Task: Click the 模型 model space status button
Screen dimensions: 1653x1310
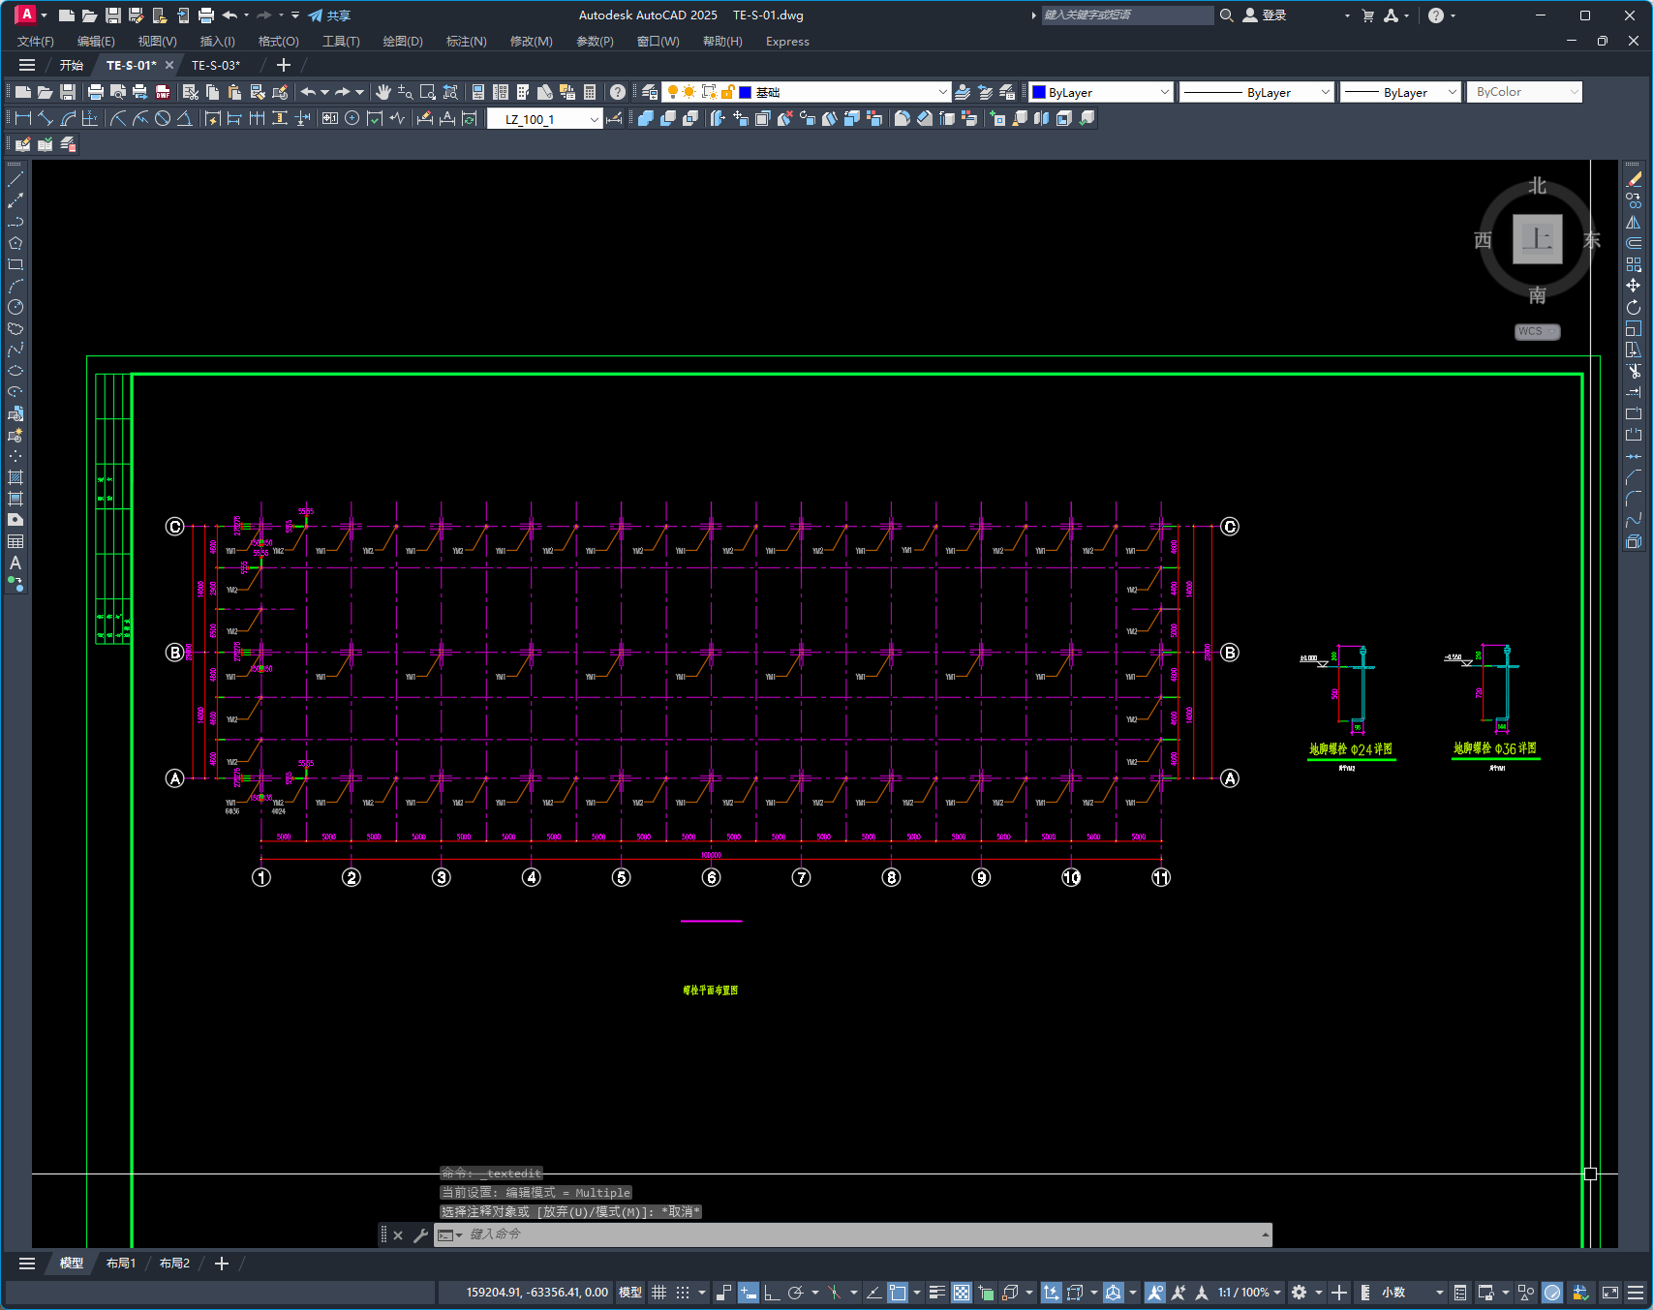Action: (x=630, y=1292)
